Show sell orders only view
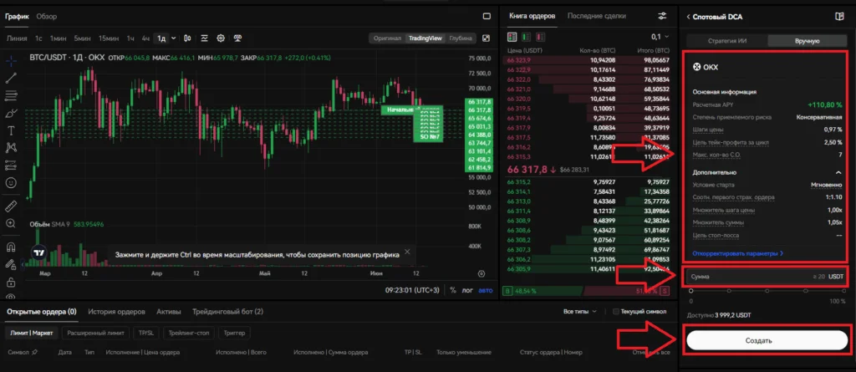This screenshot has height=372, width=856. tap(541, 37)
